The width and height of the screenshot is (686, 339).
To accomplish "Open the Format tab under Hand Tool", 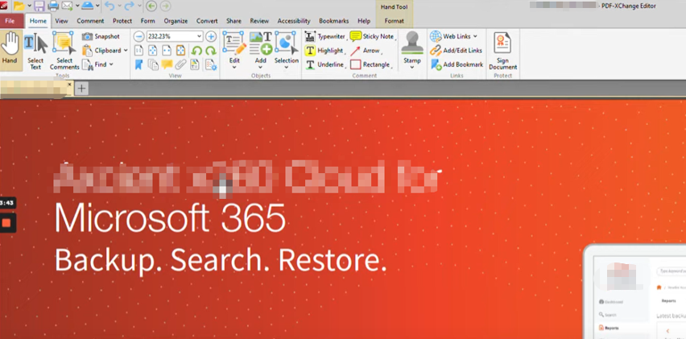I will coord(395,21).
